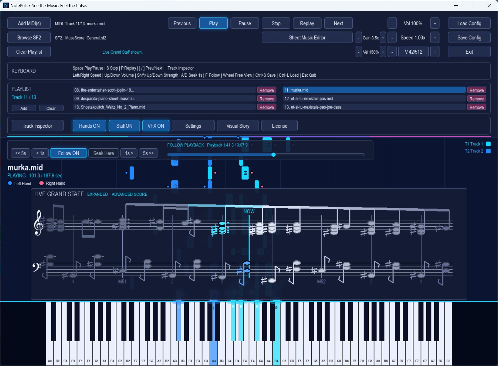Image resolution: width=498 pixels, height=366 pixels.
Task: Open the Track Inspector
Action: click(x=38, y=126)
